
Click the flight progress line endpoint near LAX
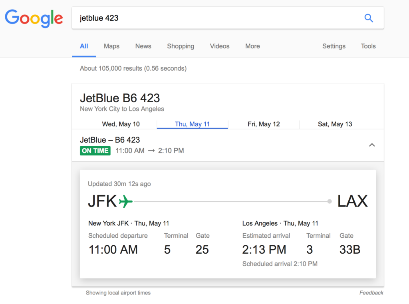coord(330,201)
